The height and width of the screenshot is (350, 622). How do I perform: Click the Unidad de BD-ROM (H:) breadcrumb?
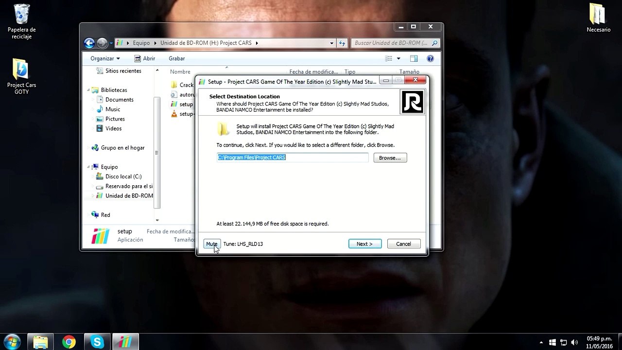point(206,43)
